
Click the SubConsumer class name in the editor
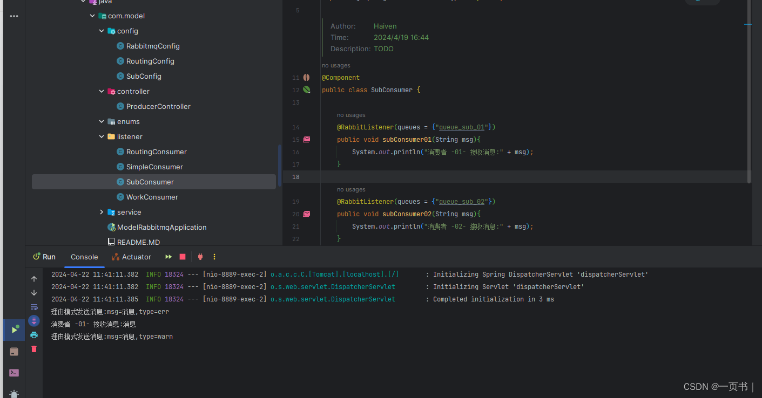(392, 90)
